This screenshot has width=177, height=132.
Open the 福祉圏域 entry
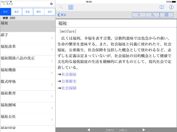pyautogui.click(x=28, y=108)
